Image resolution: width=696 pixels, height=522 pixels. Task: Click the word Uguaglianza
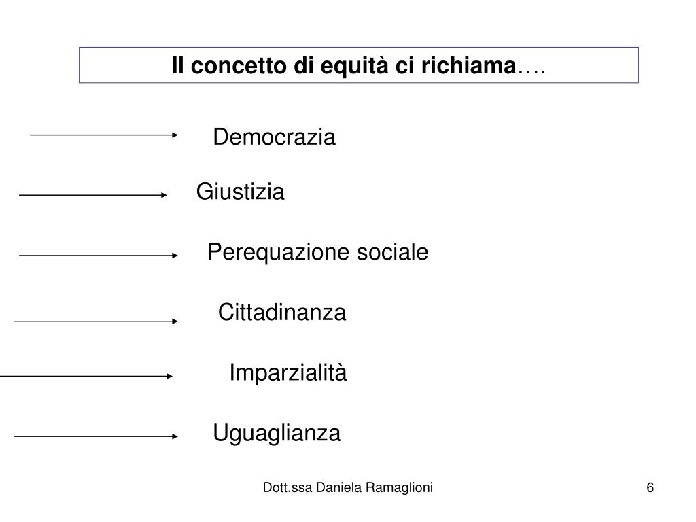[277, 434]
